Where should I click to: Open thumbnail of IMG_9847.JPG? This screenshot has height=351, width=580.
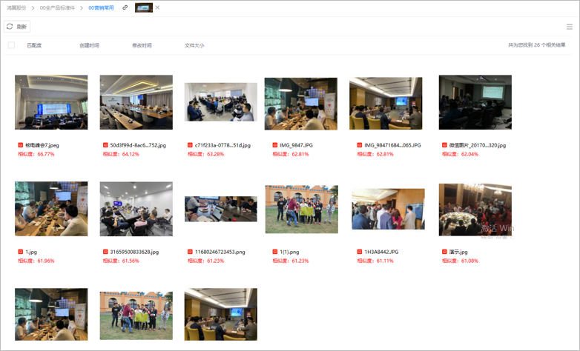(300, 104)
